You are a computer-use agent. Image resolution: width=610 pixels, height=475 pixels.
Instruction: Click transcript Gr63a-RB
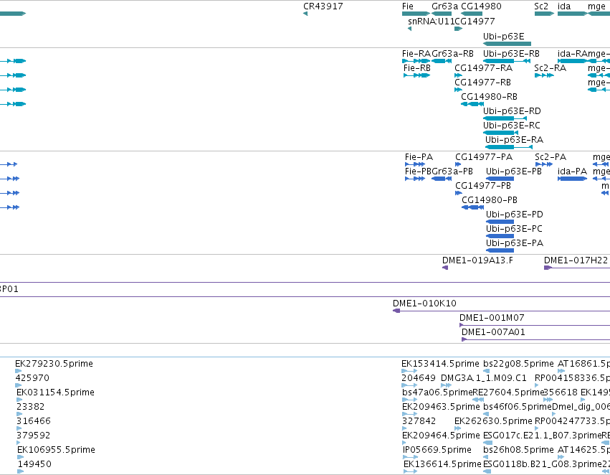452,54
